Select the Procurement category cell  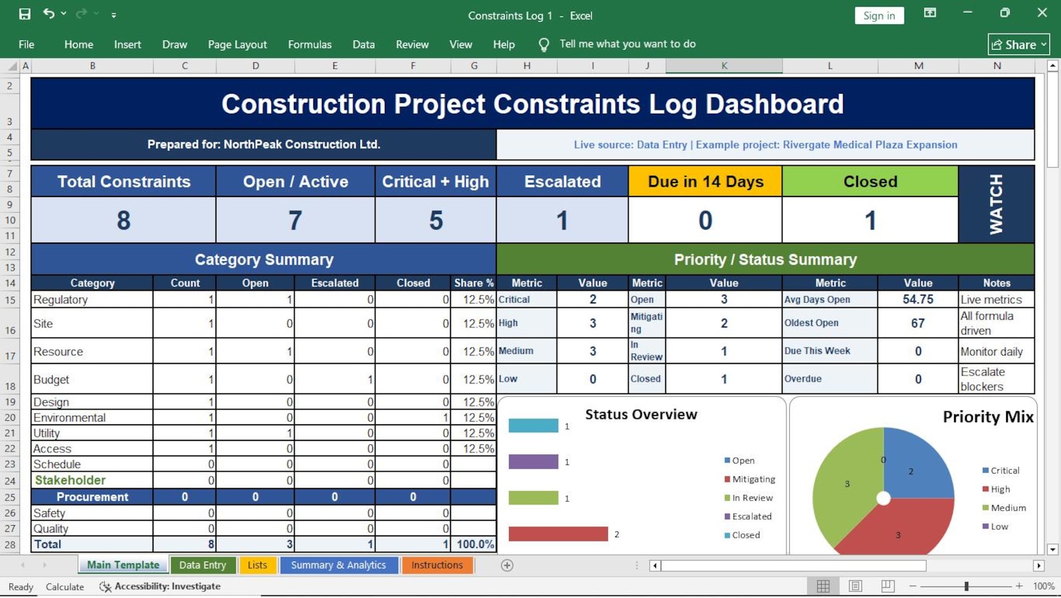[92, 497]
